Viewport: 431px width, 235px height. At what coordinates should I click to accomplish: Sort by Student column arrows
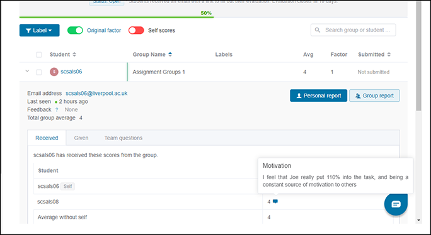pyautogui.click(x=74, y=54)
